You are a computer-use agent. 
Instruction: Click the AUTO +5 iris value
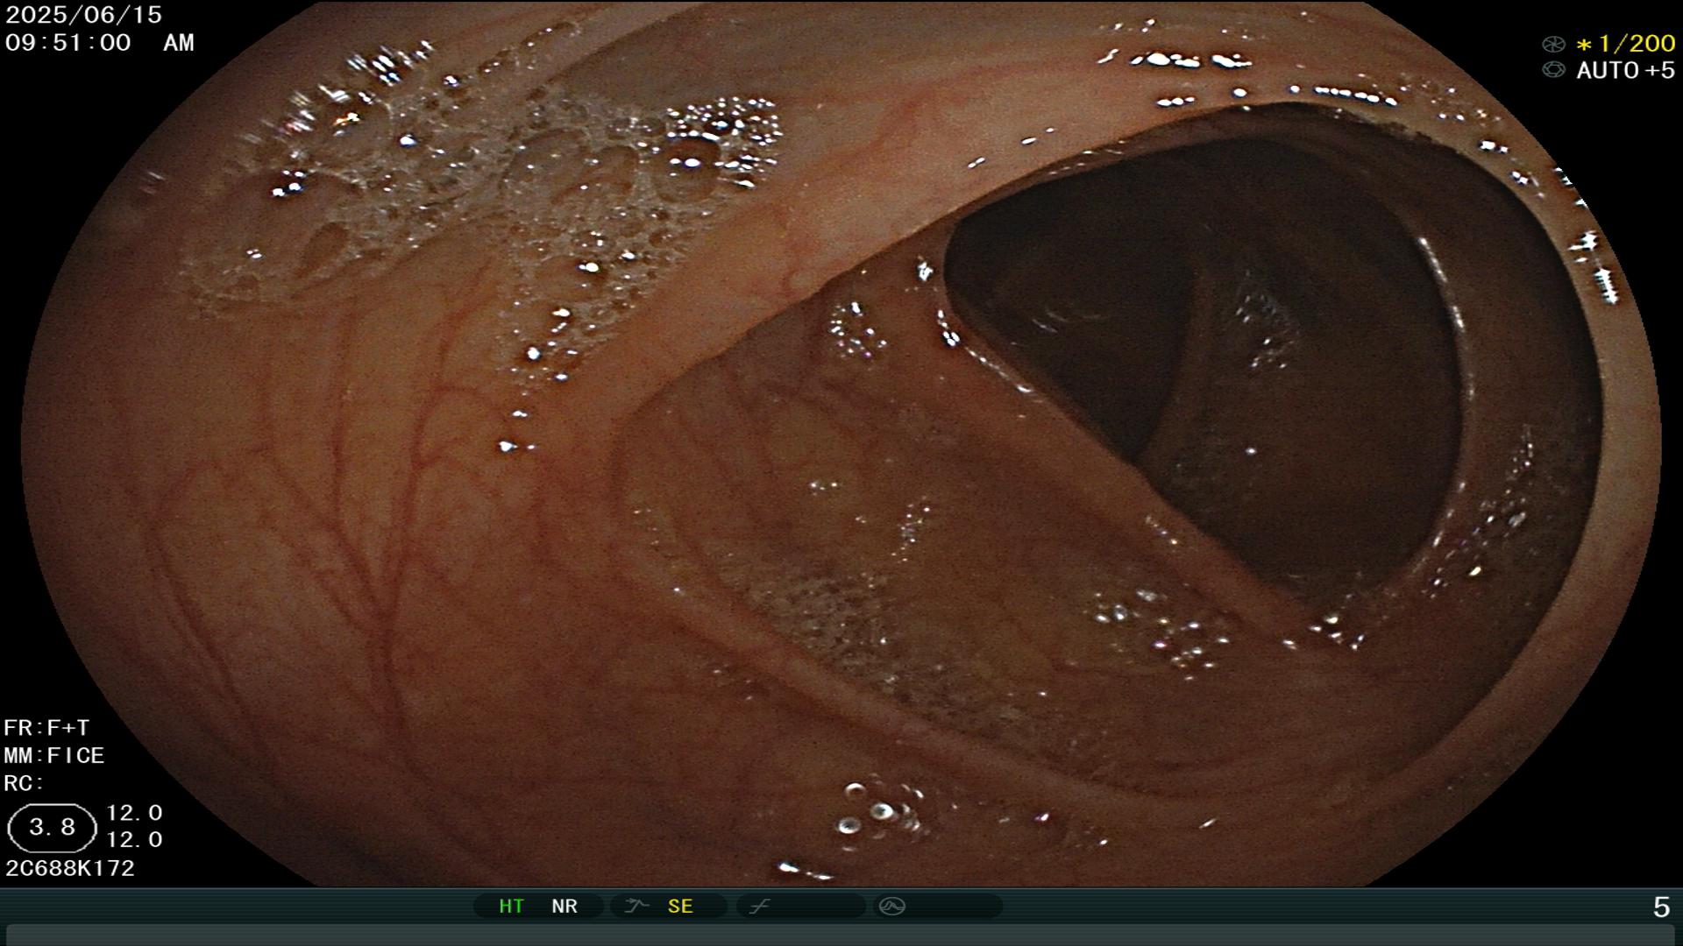point(1626,70)
